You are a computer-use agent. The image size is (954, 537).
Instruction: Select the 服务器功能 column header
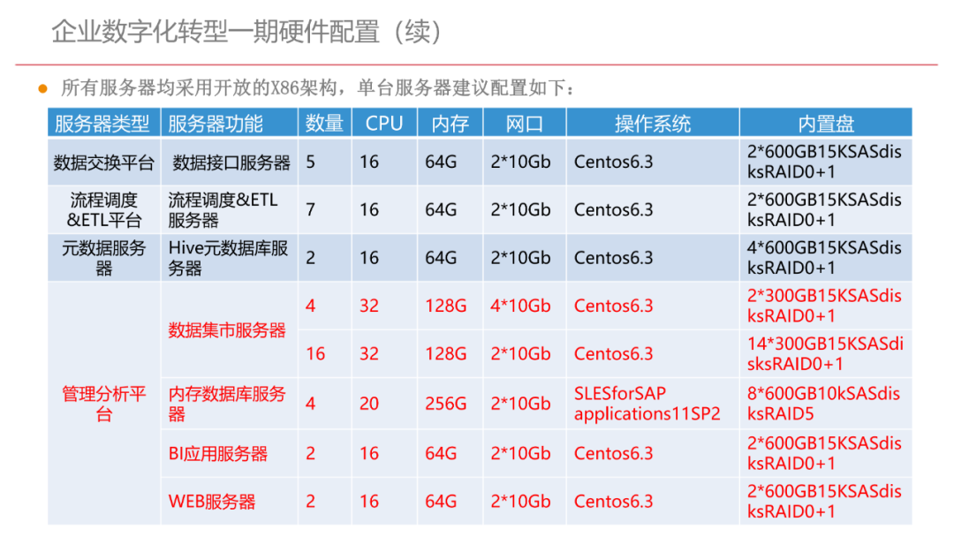coord(217,122)
